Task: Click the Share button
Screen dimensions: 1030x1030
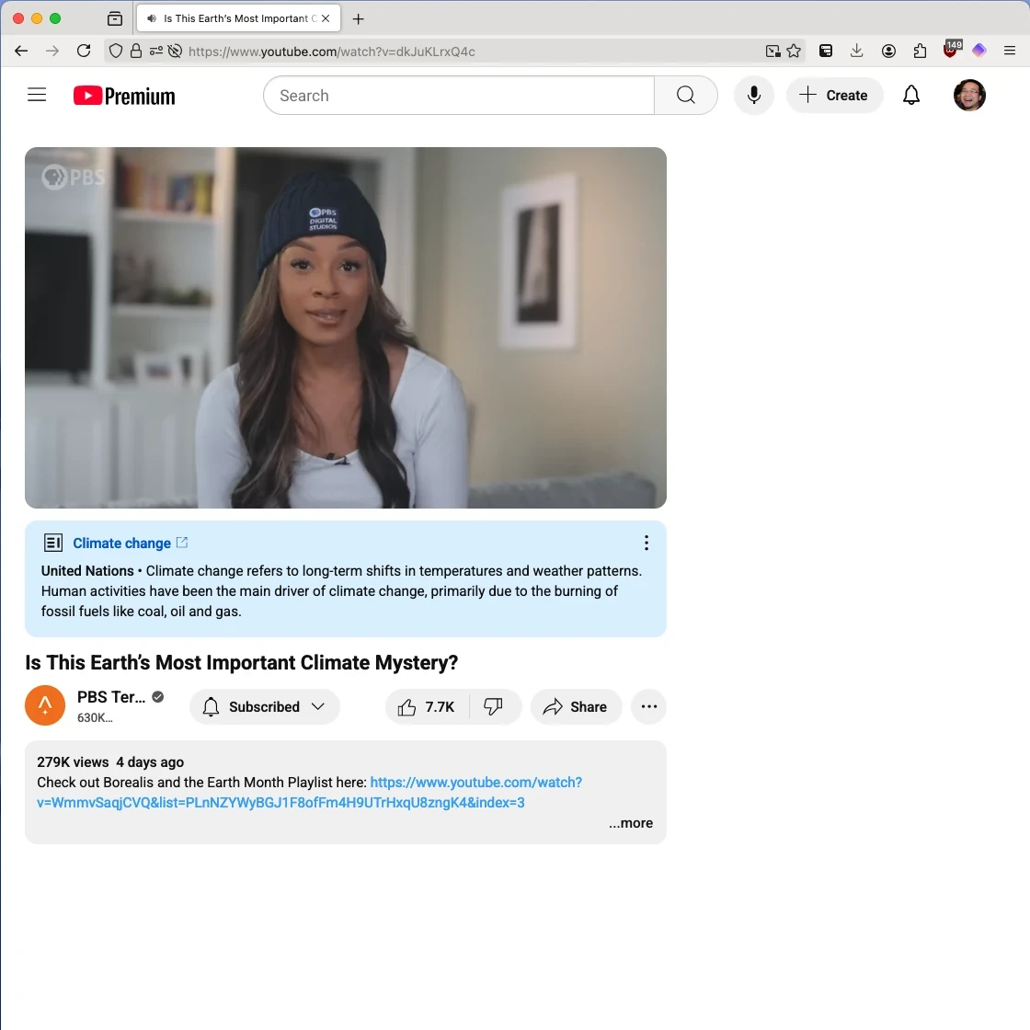Action: pos(576,706)
